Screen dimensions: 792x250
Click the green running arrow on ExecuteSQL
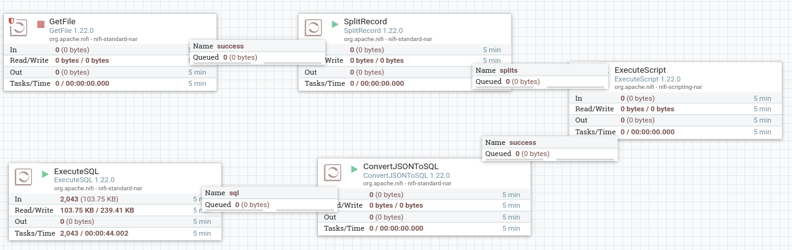tap(45, 174)
